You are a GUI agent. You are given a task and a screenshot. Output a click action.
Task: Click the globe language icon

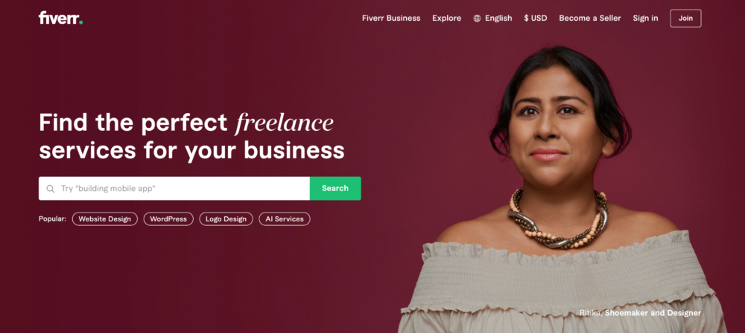[477, 19]
